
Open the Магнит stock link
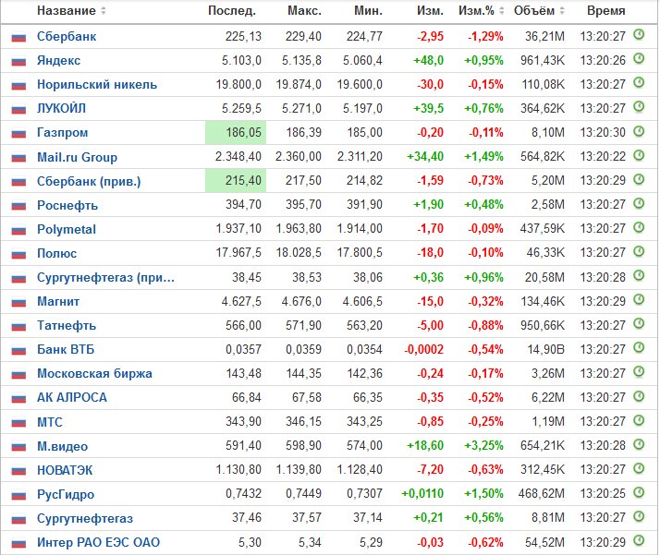pyautogui.click(x=58, y=301)
